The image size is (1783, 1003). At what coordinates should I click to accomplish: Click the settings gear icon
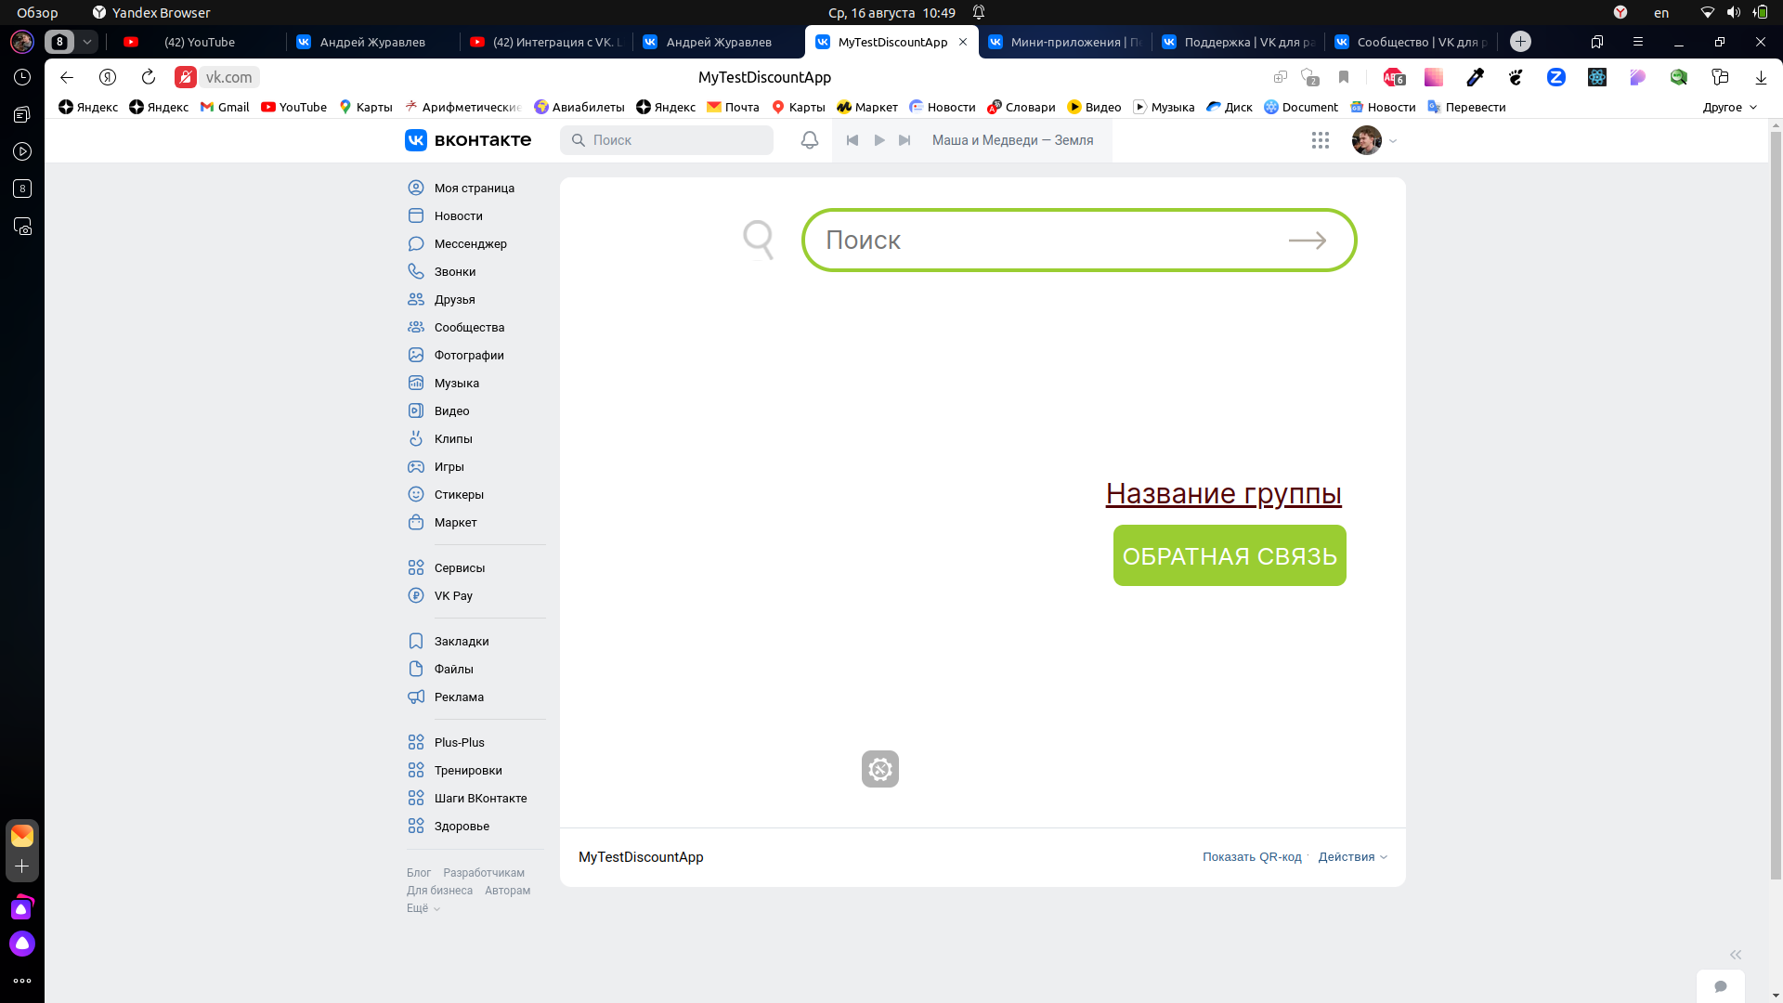tap(879, 769)
